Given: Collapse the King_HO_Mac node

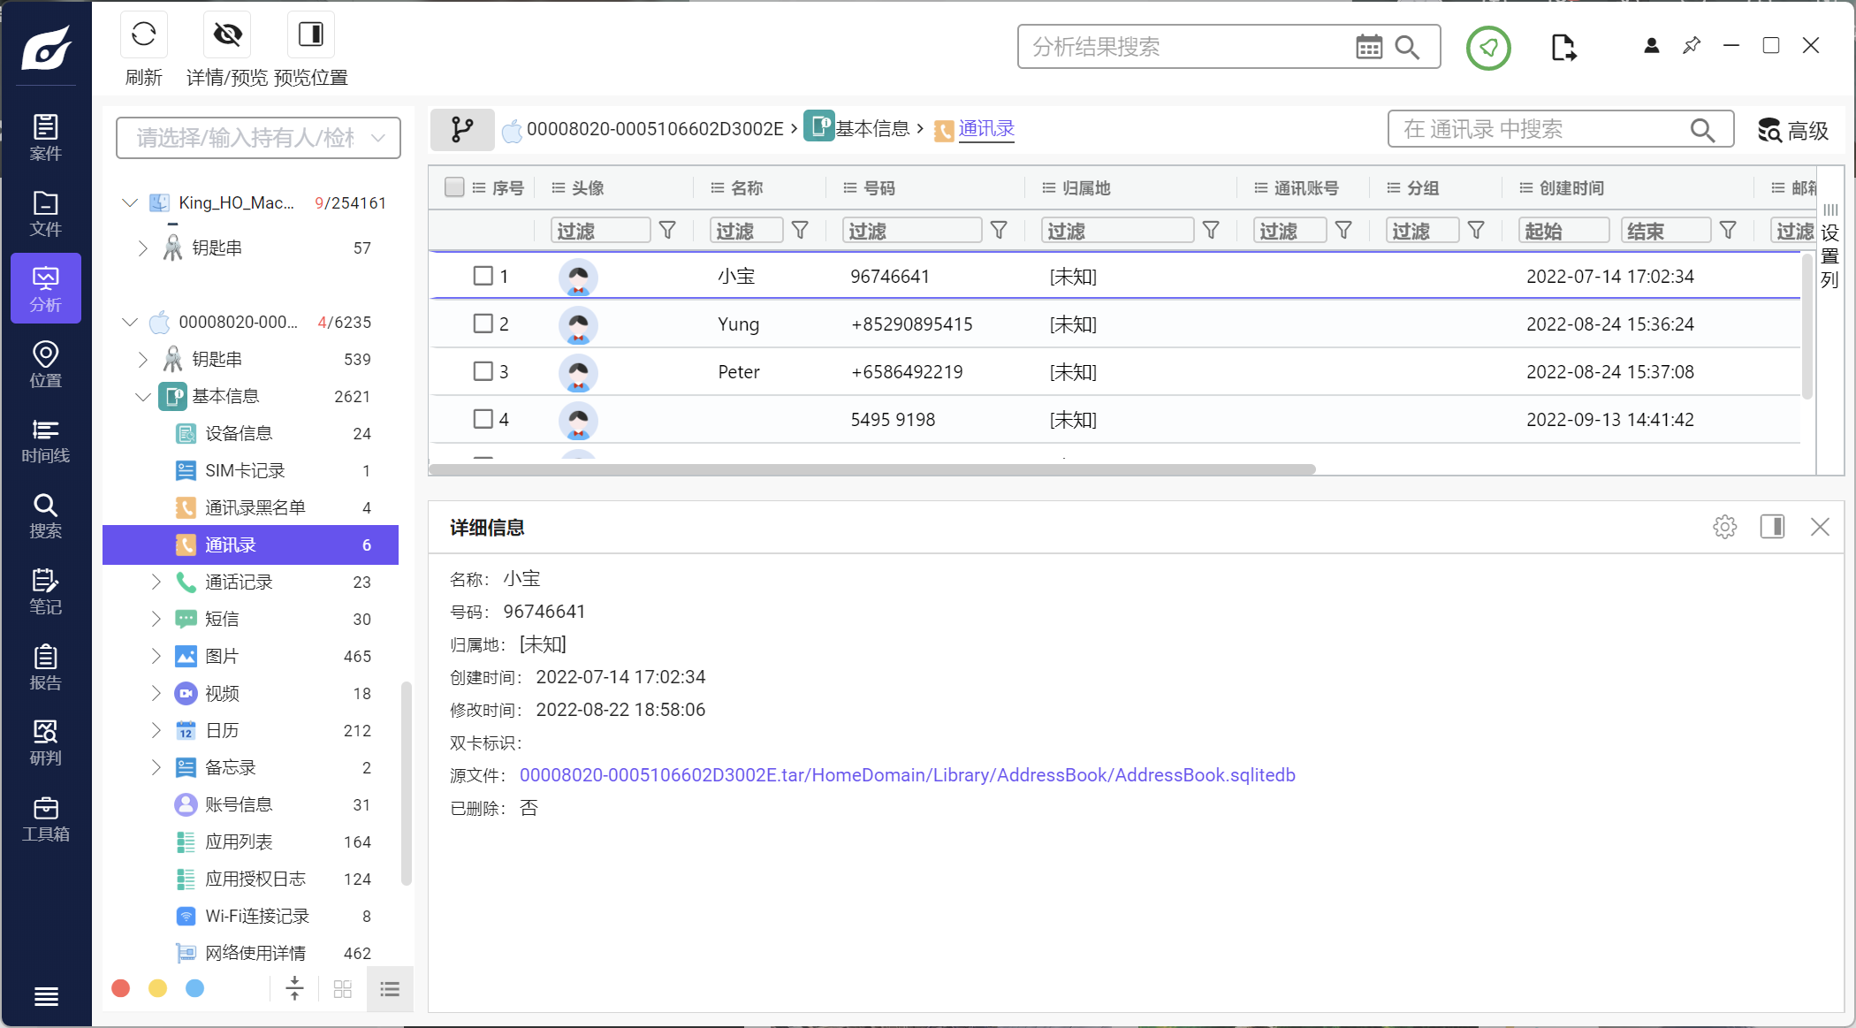Looking at the screenshot, I should pos(130,203).
